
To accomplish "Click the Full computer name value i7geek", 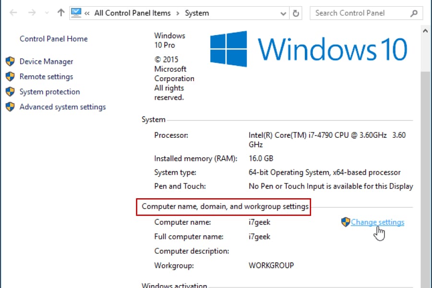I will pos(260,237).
